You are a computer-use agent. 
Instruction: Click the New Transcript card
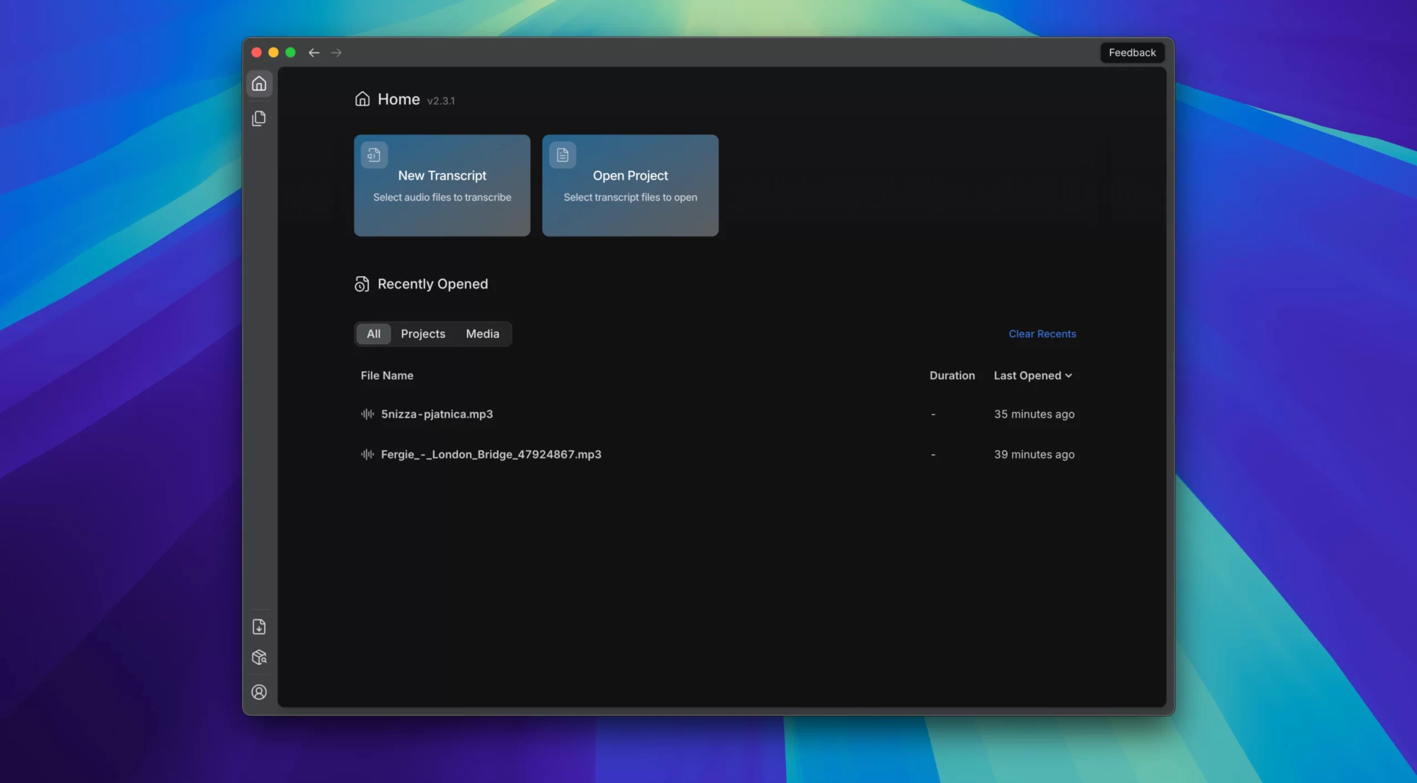(442, 186)
